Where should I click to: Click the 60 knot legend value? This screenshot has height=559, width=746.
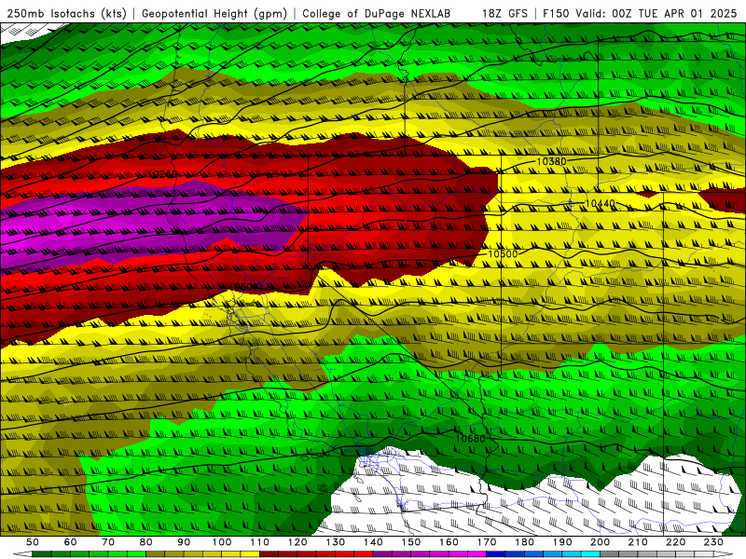pyautogui.click(x=70, y=542)
